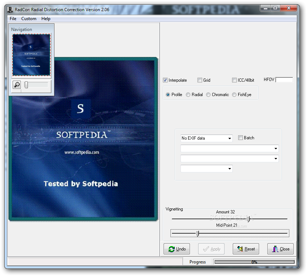
Task: Click the Vignetting group label
Action: coord(174,209)
